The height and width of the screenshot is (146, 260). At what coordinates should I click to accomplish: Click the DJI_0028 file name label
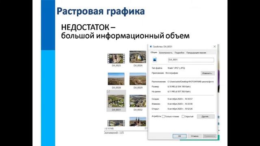coord(116,88)
